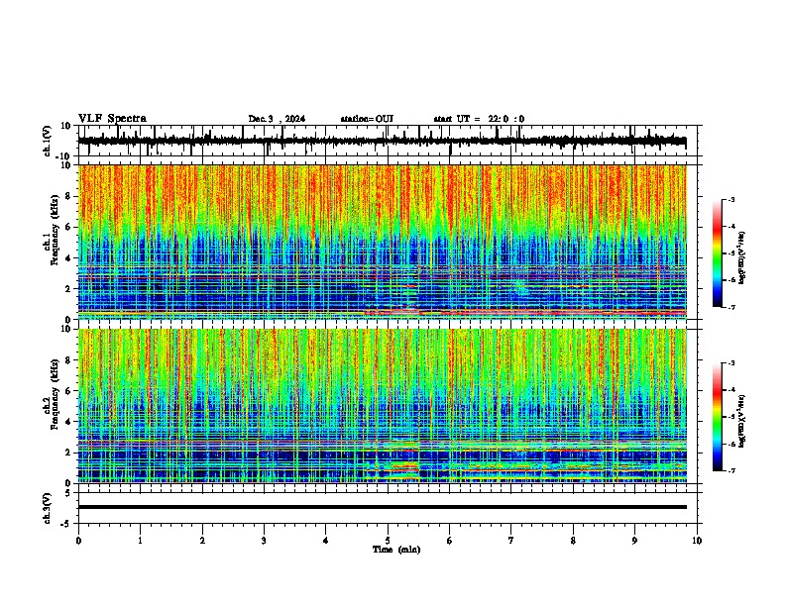Click the "4" kHz tick on ch.2 frequency axis
The height and width of the screenshot is (606, 785).
coord(68,422)
